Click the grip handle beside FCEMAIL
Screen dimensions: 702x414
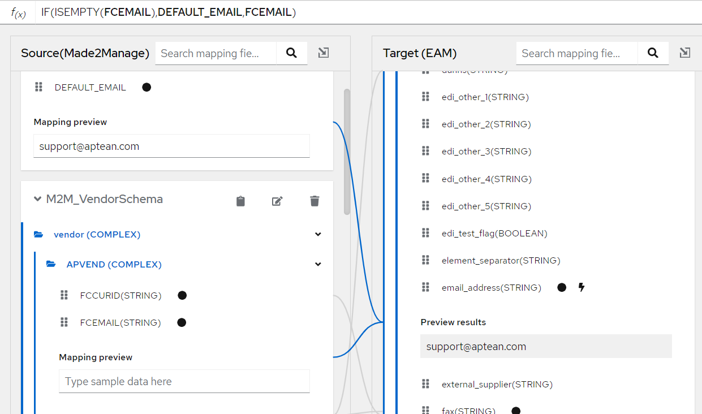point(63,322)
